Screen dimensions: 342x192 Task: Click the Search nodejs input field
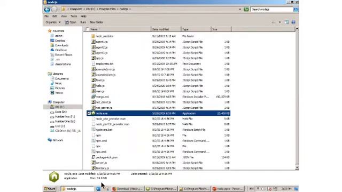(272, 10)
